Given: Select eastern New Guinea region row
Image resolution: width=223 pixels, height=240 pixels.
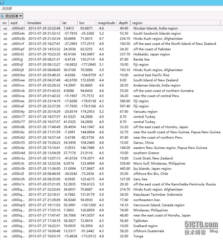Looking at the screenshot, I should pos(111,148).
